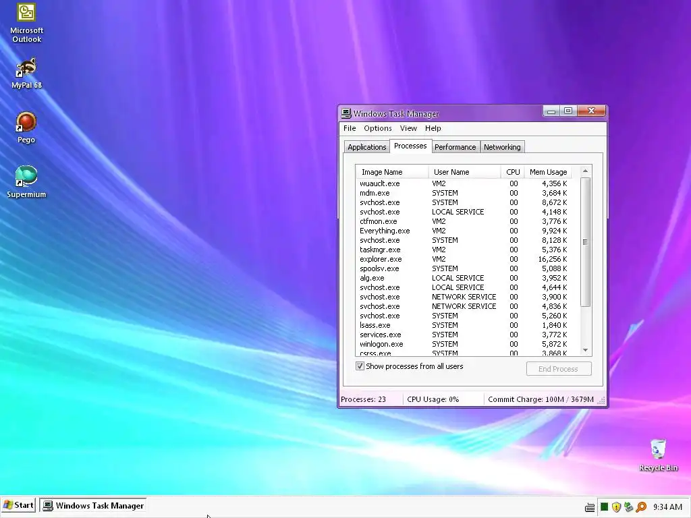This screenshot has height=518, width=691.
Task: Click the Processes: 23 status bar entry
Action: point(363,399)
